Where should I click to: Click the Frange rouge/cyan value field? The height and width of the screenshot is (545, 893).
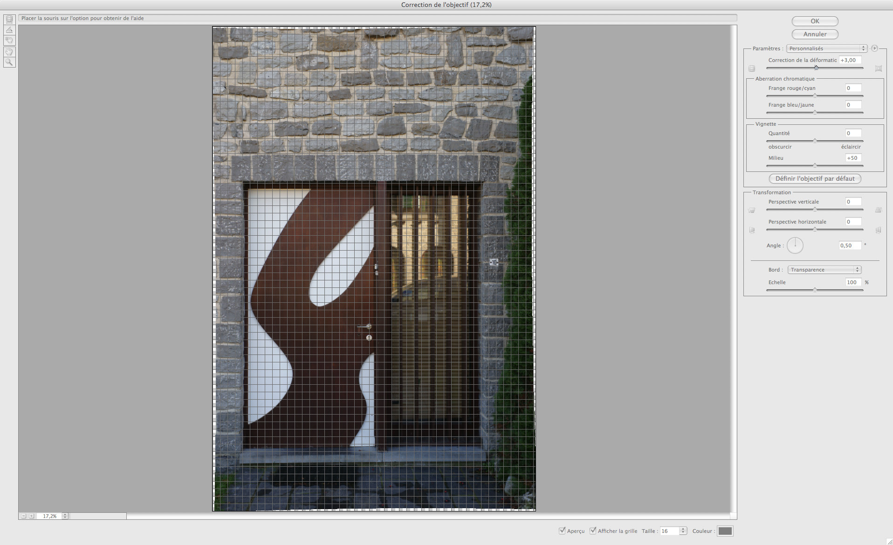point(853,88)
